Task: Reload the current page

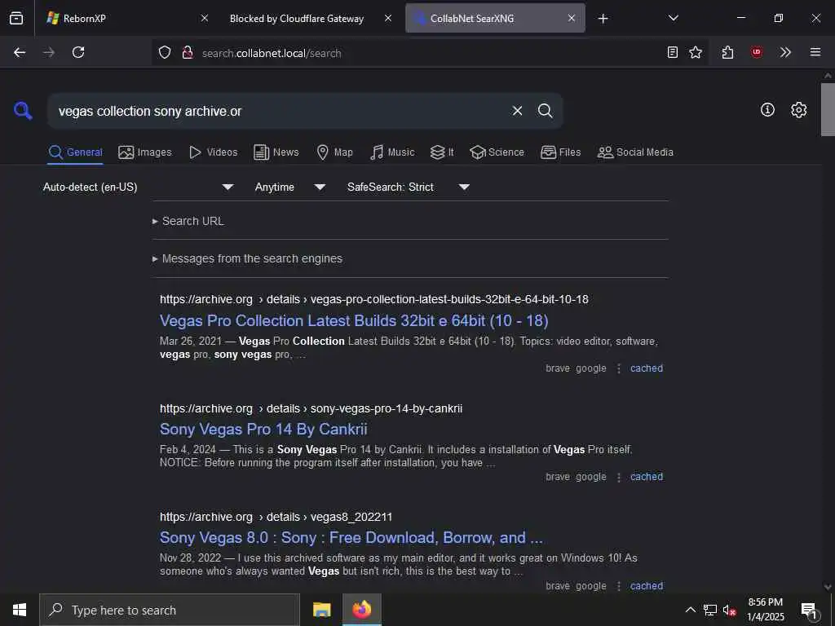Action: coord(78,52)
